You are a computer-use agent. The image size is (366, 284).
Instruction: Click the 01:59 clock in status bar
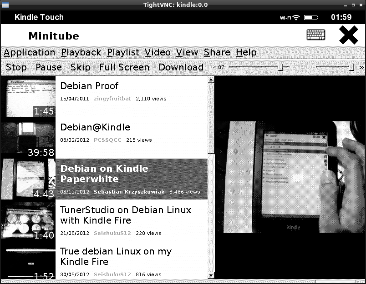[x=341, y=17]
